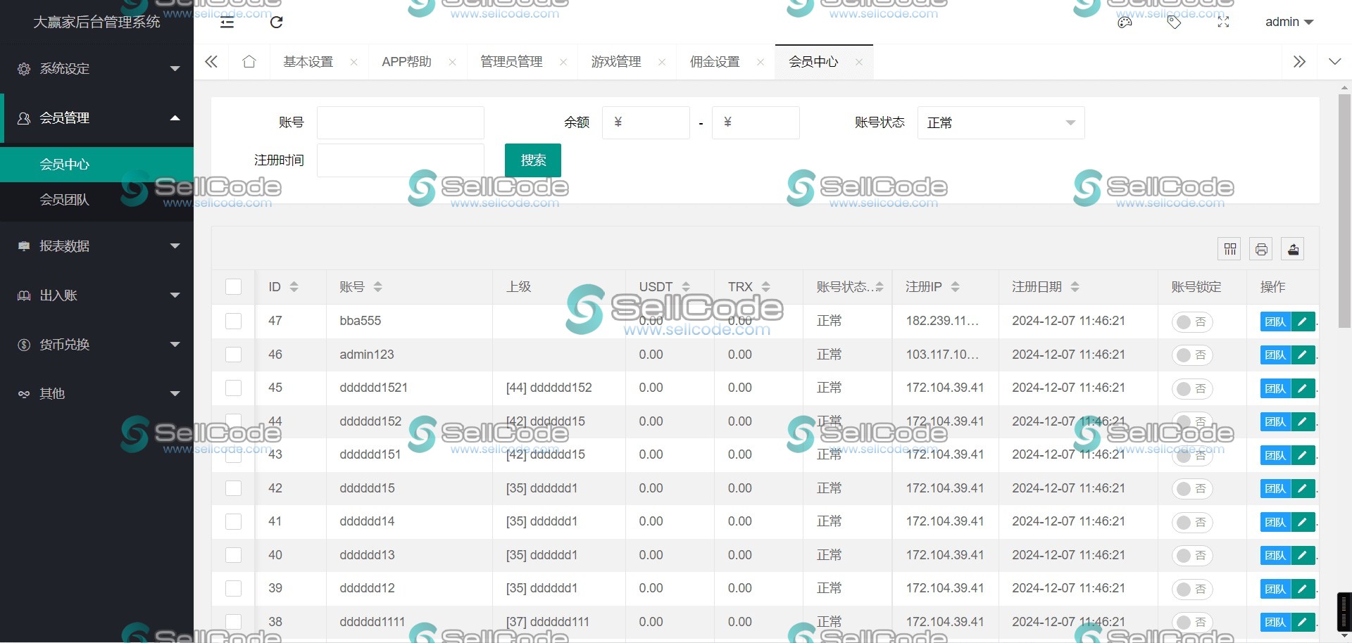The height and width of the screenshot is (643, 1352).
Task: Open the 会员团队 sidebar menu item
Action: tap(65, 200)
